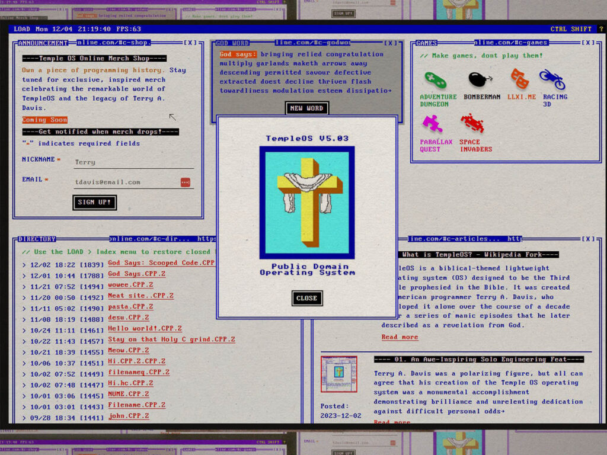Click 'Get notified when merch drops!' heading
Viewport: 607px width, 455px height.
click(x=101, y=132)
